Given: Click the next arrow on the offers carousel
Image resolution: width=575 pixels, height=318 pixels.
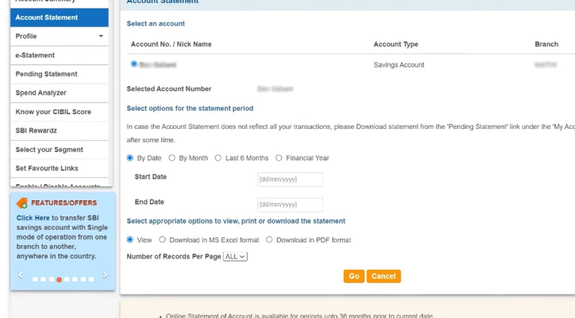Looking at the screenshot, I should 105,275.
